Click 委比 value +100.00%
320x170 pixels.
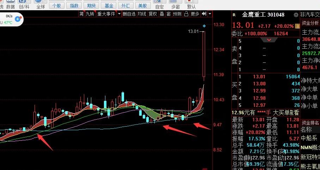[x=256, y=34]
